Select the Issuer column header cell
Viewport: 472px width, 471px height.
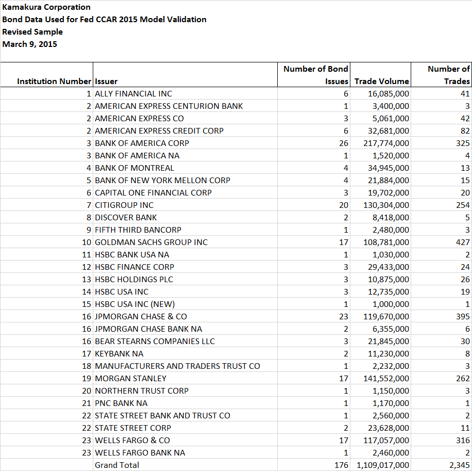click(185, 75)
